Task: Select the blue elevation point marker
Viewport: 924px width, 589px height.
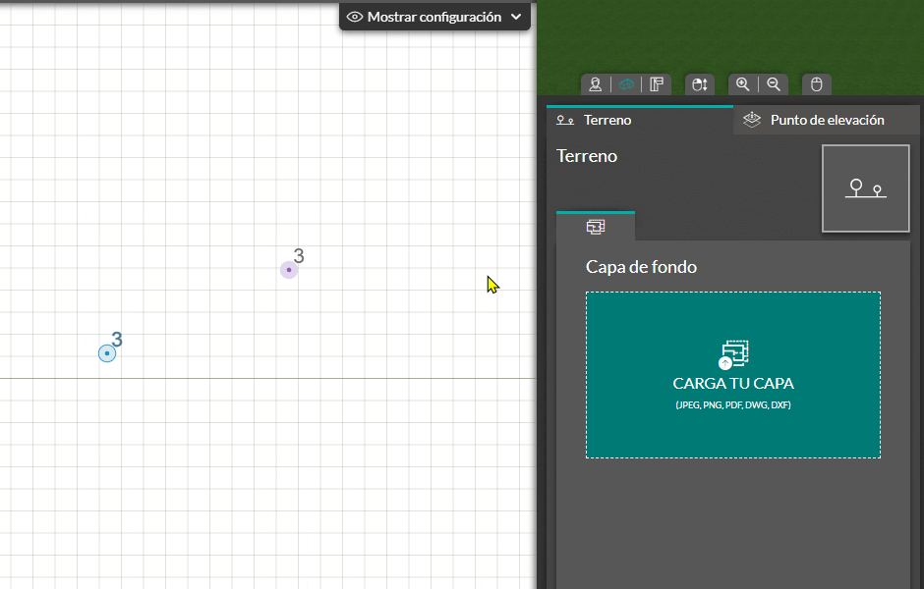Action: (x=107, y=353)
